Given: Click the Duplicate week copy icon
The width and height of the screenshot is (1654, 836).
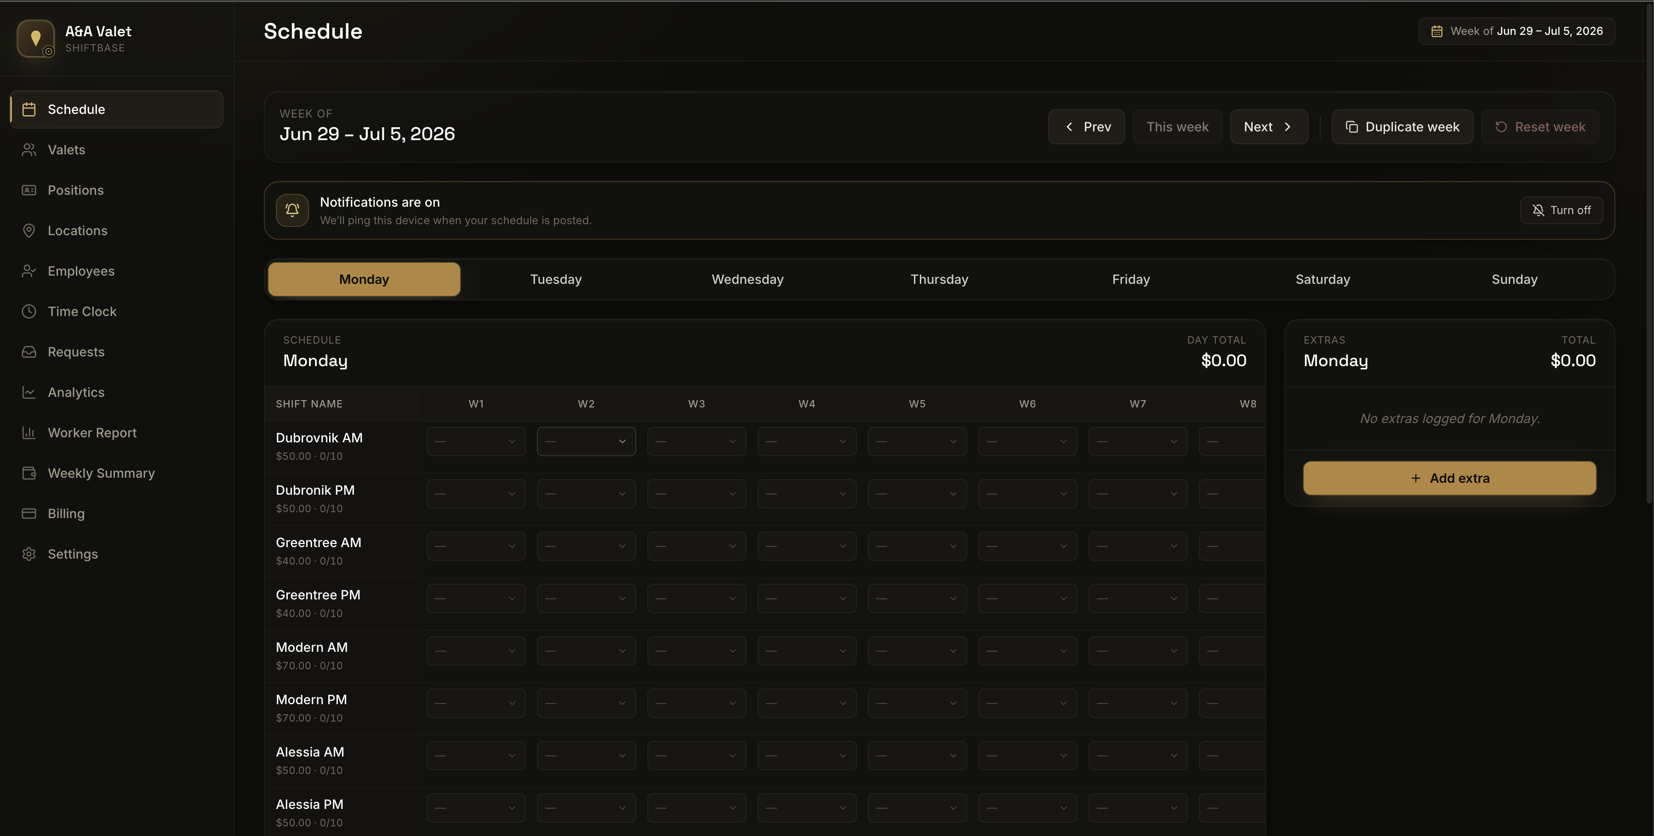Looking at the screenshot, I should tap(1352, 127).
